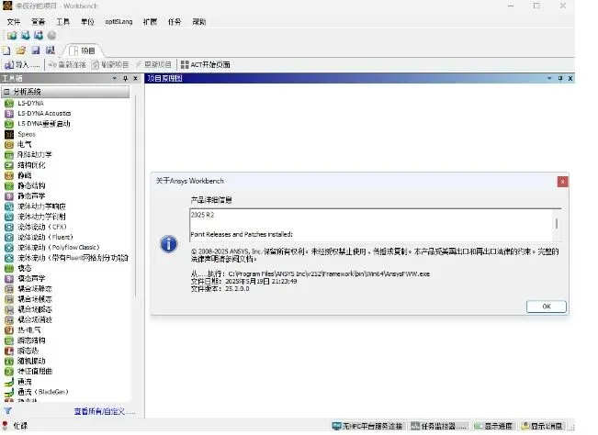Viewport: 598px width, 435px height.
Task: Open the 帮助 menu
Action: coord(199,22)
